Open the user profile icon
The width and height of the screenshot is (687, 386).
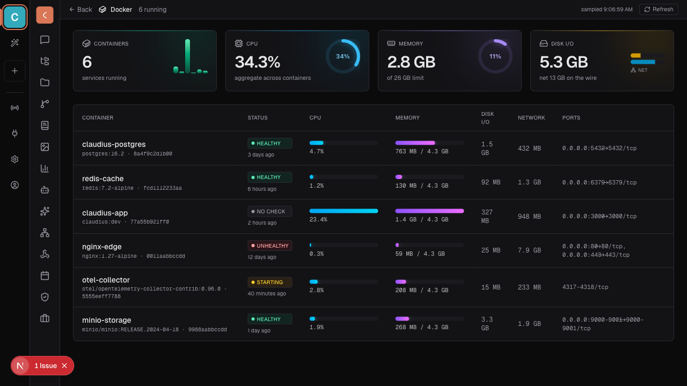pyautogui.click(x=14, y=185)
